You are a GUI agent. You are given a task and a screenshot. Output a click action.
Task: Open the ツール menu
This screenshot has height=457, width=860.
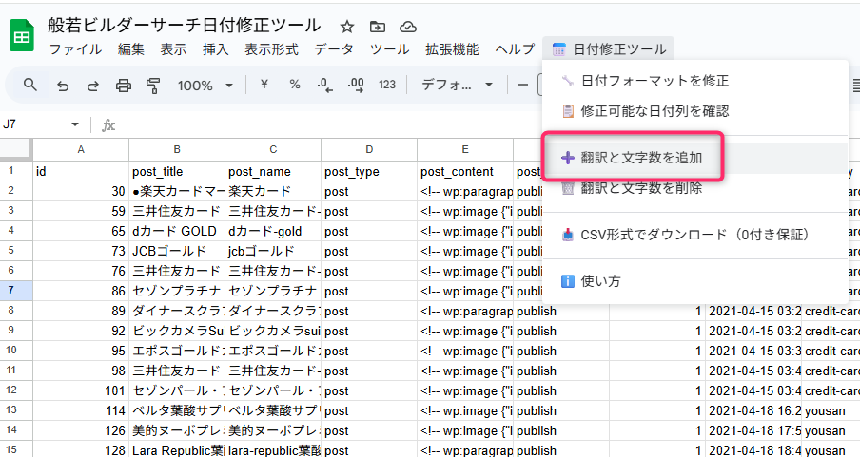click(x=389, y=49)
